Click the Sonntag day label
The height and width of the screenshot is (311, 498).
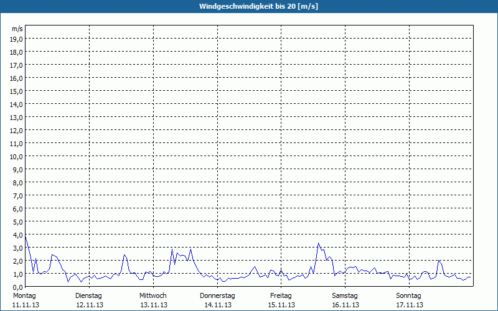[x=409, y=296]
